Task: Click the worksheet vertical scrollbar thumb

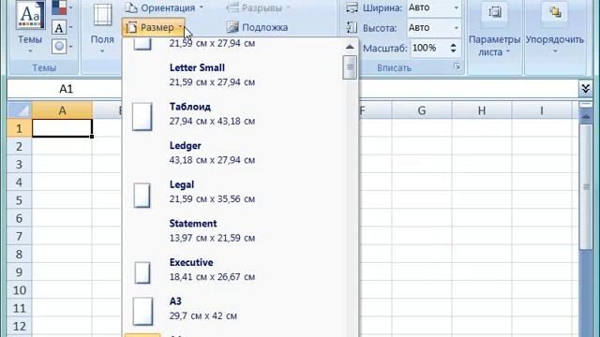Action: (586, 186)
